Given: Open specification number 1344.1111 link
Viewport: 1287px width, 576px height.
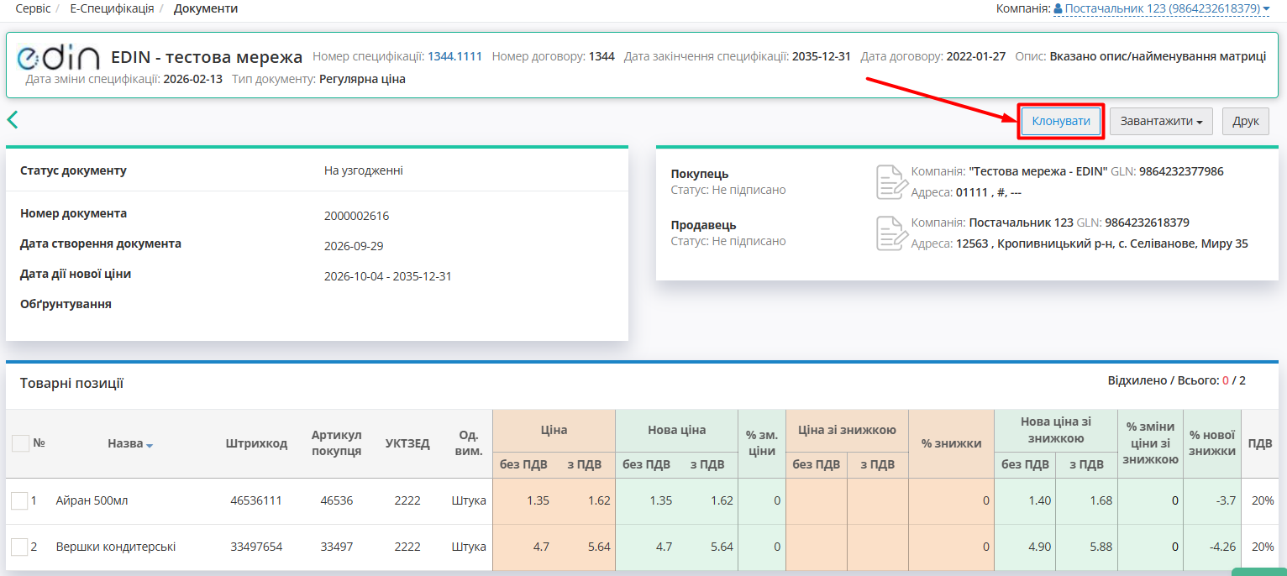Looking at the screenshot, I should (x=455, y=56).
